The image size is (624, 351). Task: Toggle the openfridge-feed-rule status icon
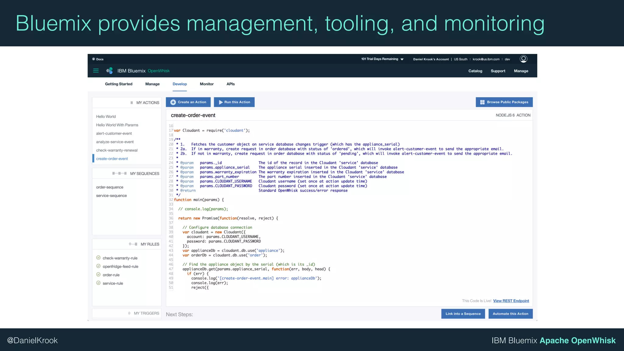[x=98, y=266]
